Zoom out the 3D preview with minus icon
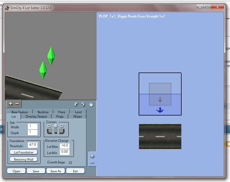This screenshot has width=230, height=182. click(17, 104)
